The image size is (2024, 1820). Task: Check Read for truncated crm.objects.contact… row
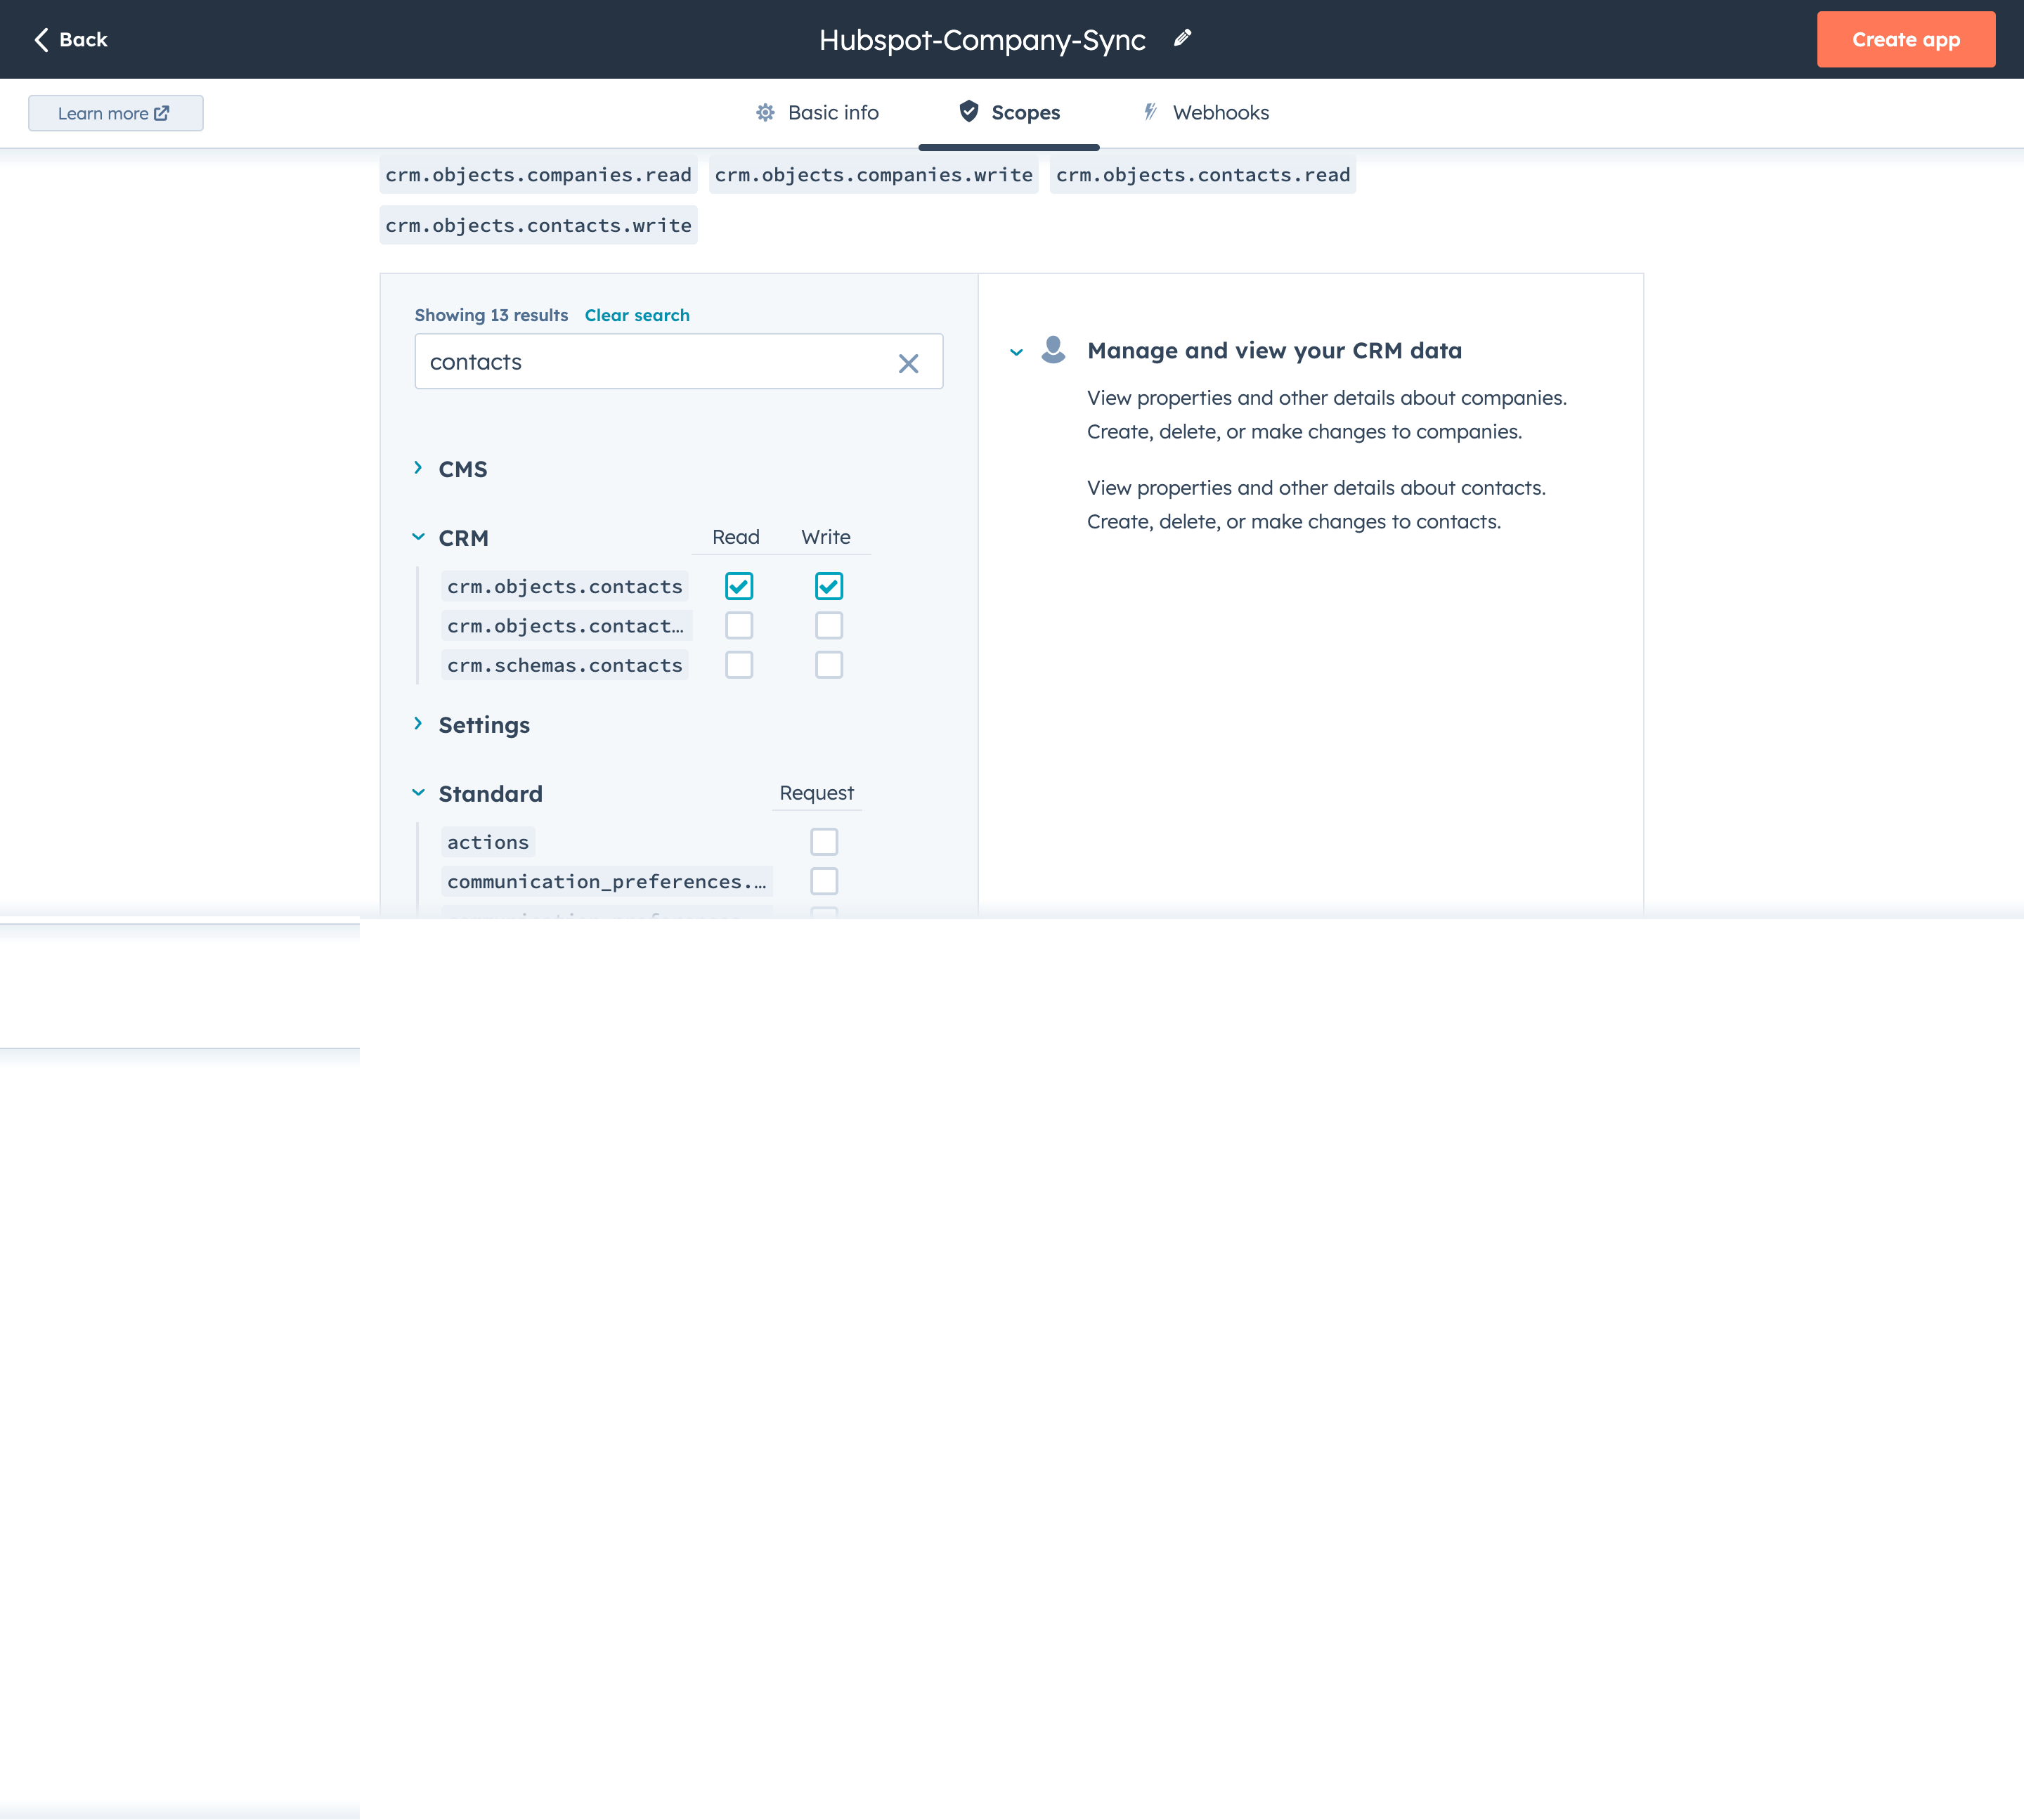click(x=739, y=626)
